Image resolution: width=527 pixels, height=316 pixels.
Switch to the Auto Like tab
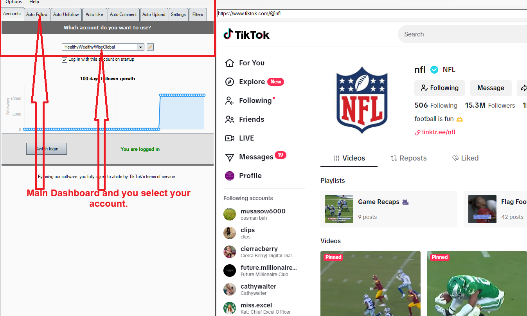point(94,14)
